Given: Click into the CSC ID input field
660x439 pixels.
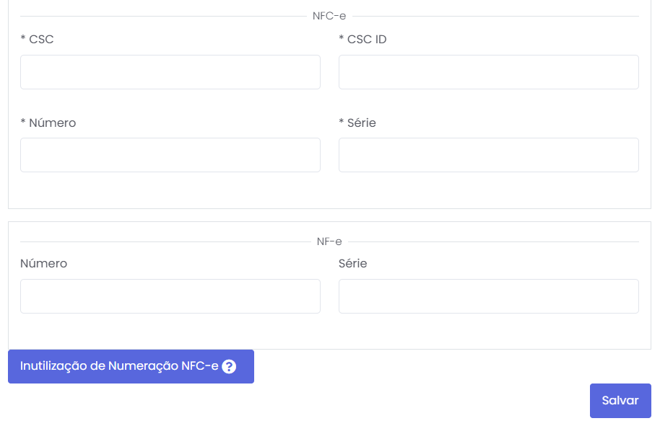Looking at the screenshot, I should pyautogui.click(x=488, y=72).
